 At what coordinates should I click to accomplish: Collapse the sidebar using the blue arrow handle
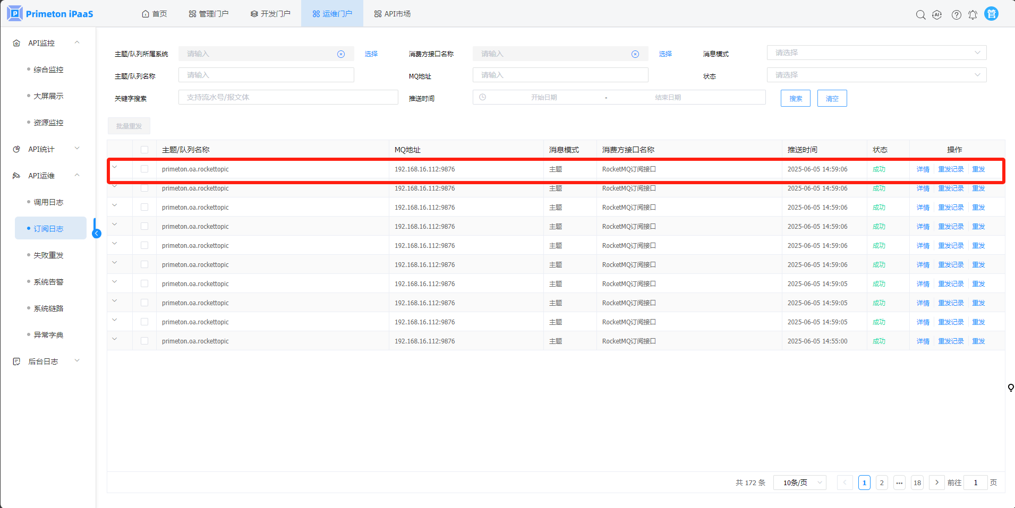coord(97,234)
